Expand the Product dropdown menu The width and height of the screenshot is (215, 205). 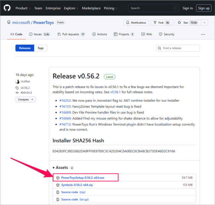click(23, 8)
